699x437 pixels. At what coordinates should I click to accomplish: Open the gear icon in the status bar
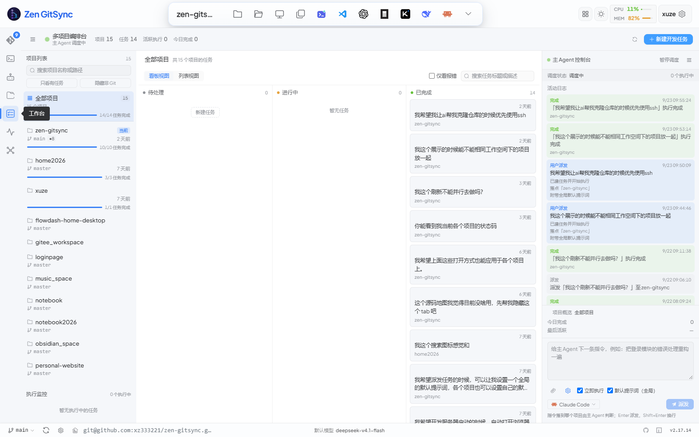[61, 430]
